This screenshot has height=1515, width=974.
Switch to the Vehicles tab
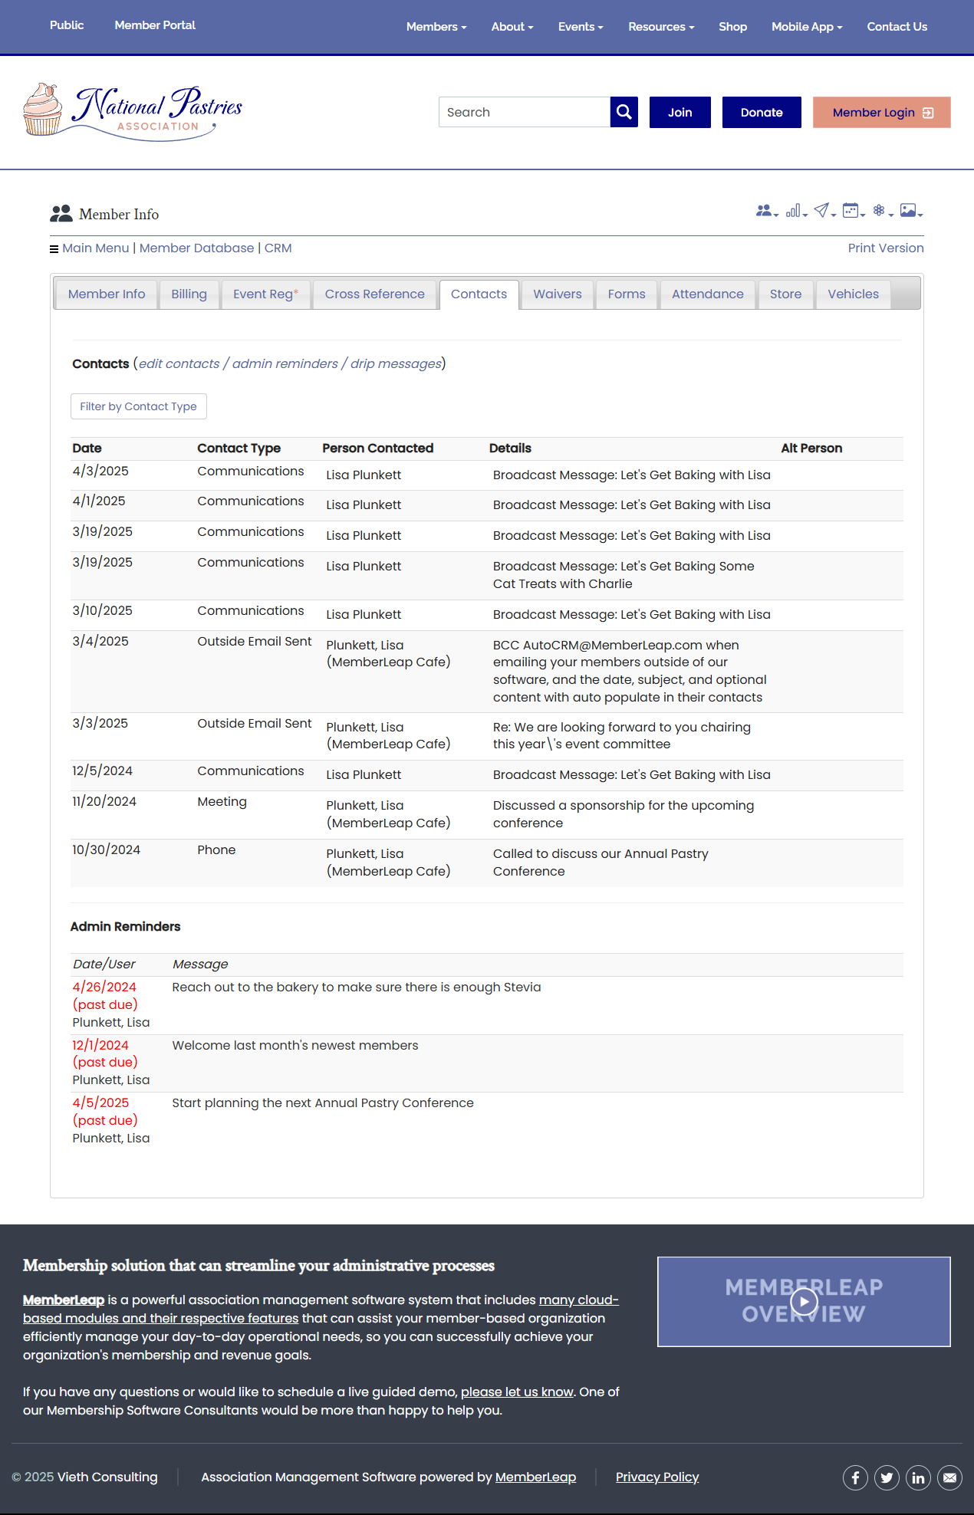(854, 294)
